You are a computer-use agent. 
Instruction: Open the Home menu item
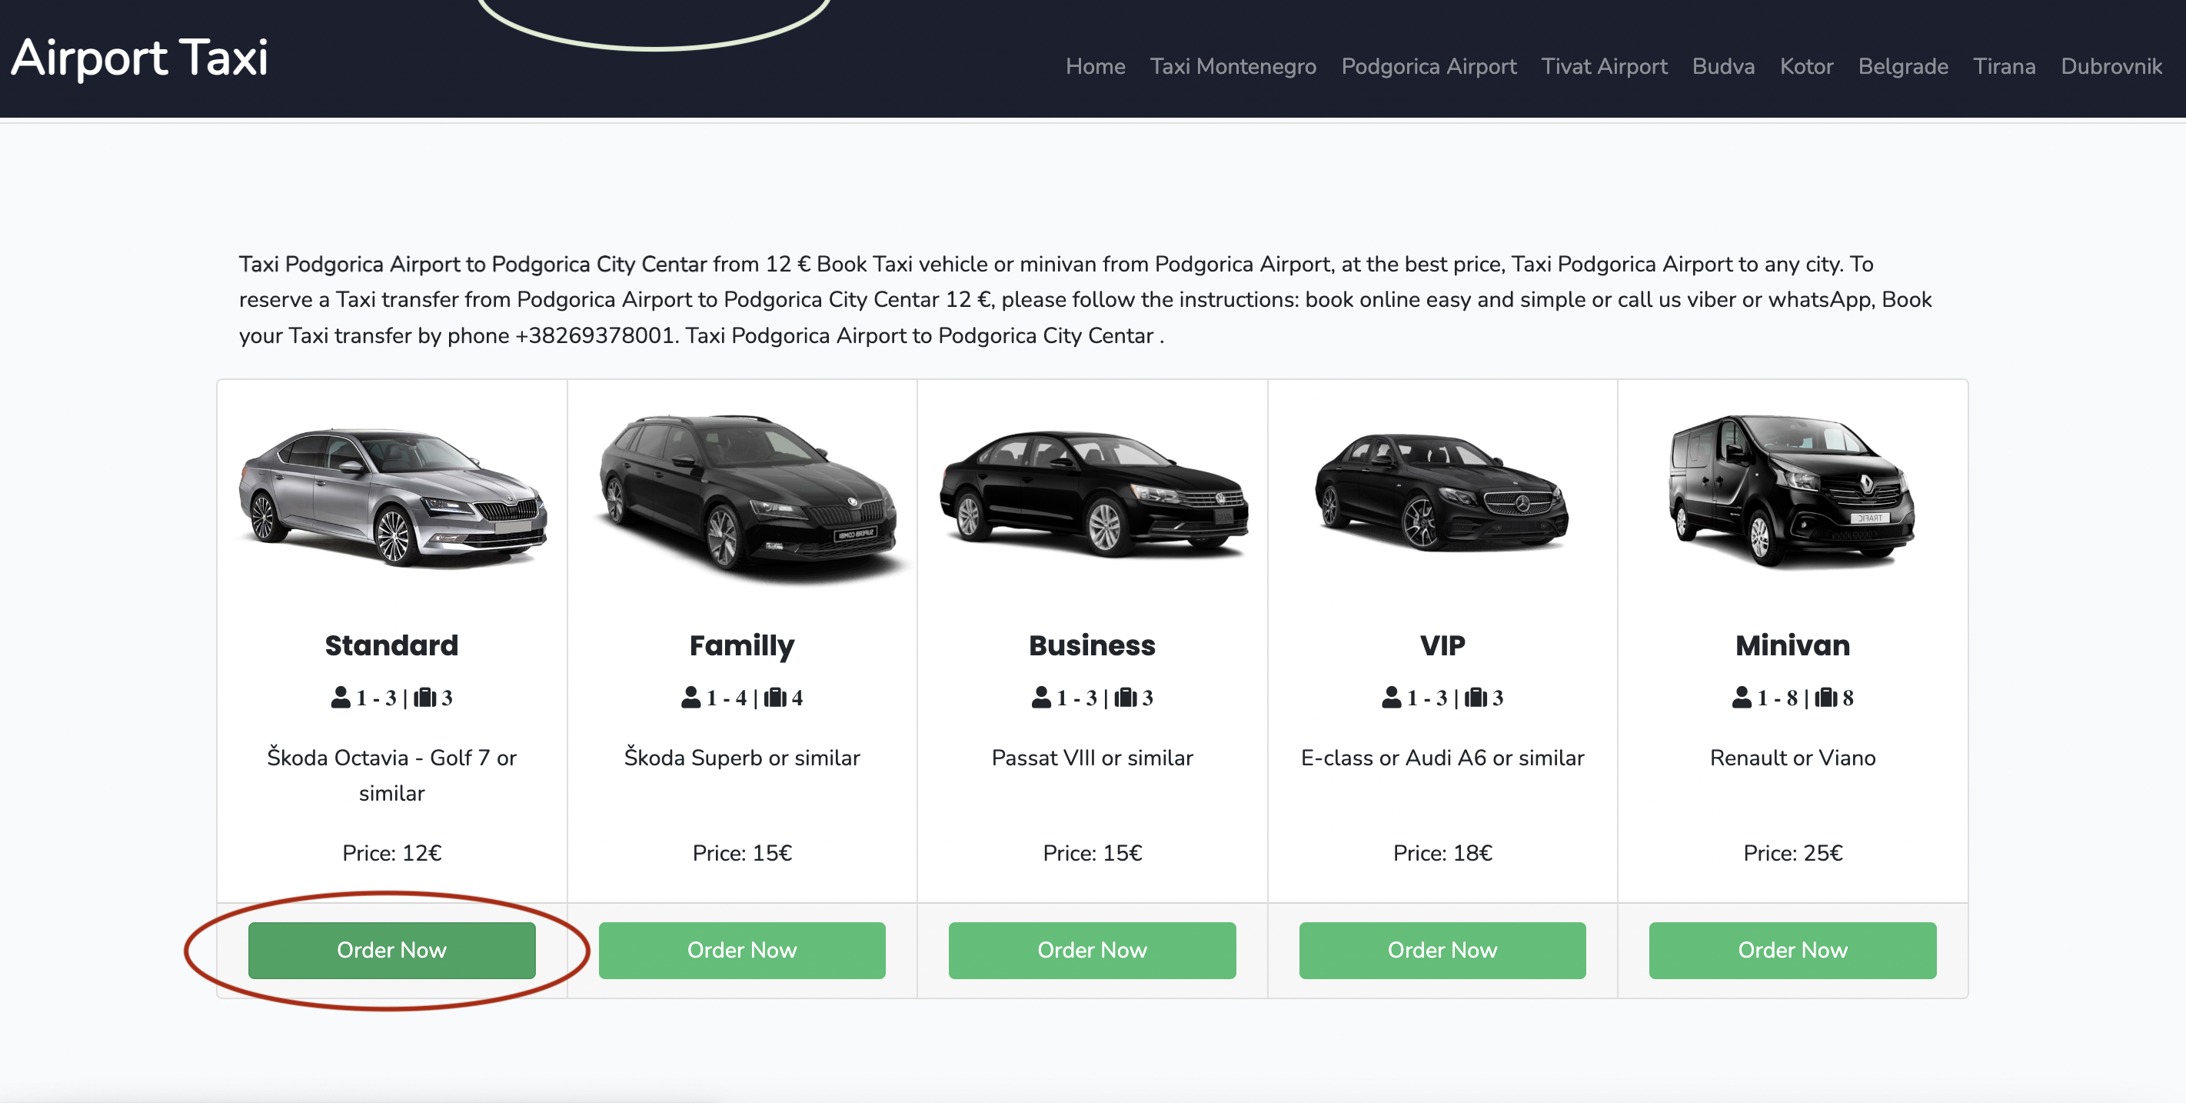tap(1096, 66)
